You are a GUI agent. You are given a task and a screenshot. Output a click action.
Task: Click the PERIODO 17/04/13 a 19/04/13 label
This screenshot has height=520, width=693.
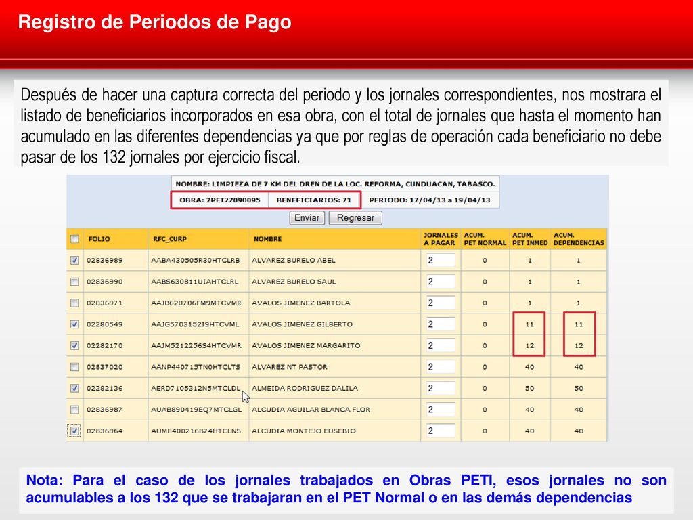point(430,200)
